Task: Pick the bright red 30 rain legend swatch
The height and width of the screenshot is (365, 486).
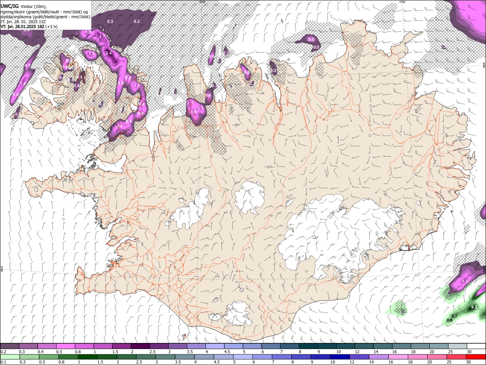Action: pos(475,357)
